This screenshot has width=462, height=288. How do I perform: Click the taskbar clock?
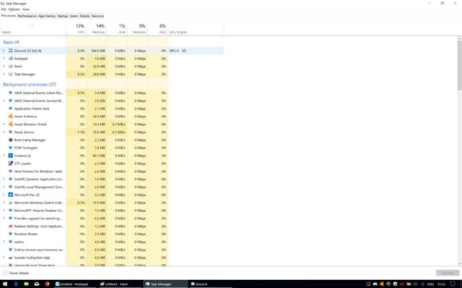(441, 284)
